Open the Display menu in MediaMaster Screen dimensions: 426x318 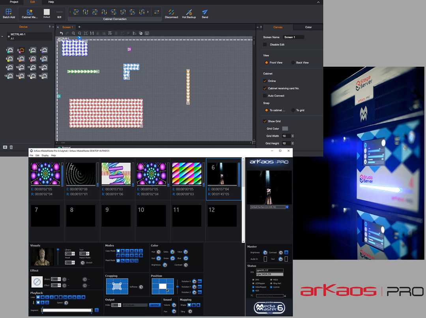tap(45, 155)
